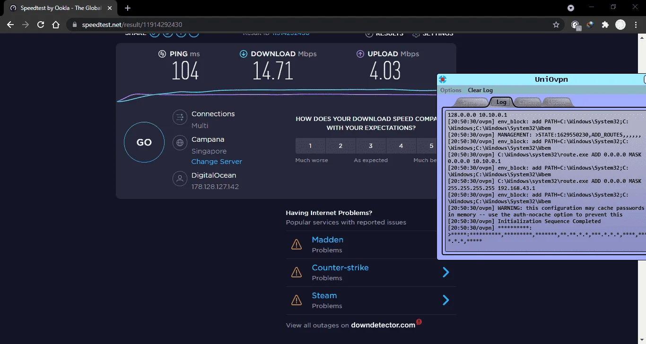
Task: Click the Having Internet Problems heading
Action: pos(329,213)
